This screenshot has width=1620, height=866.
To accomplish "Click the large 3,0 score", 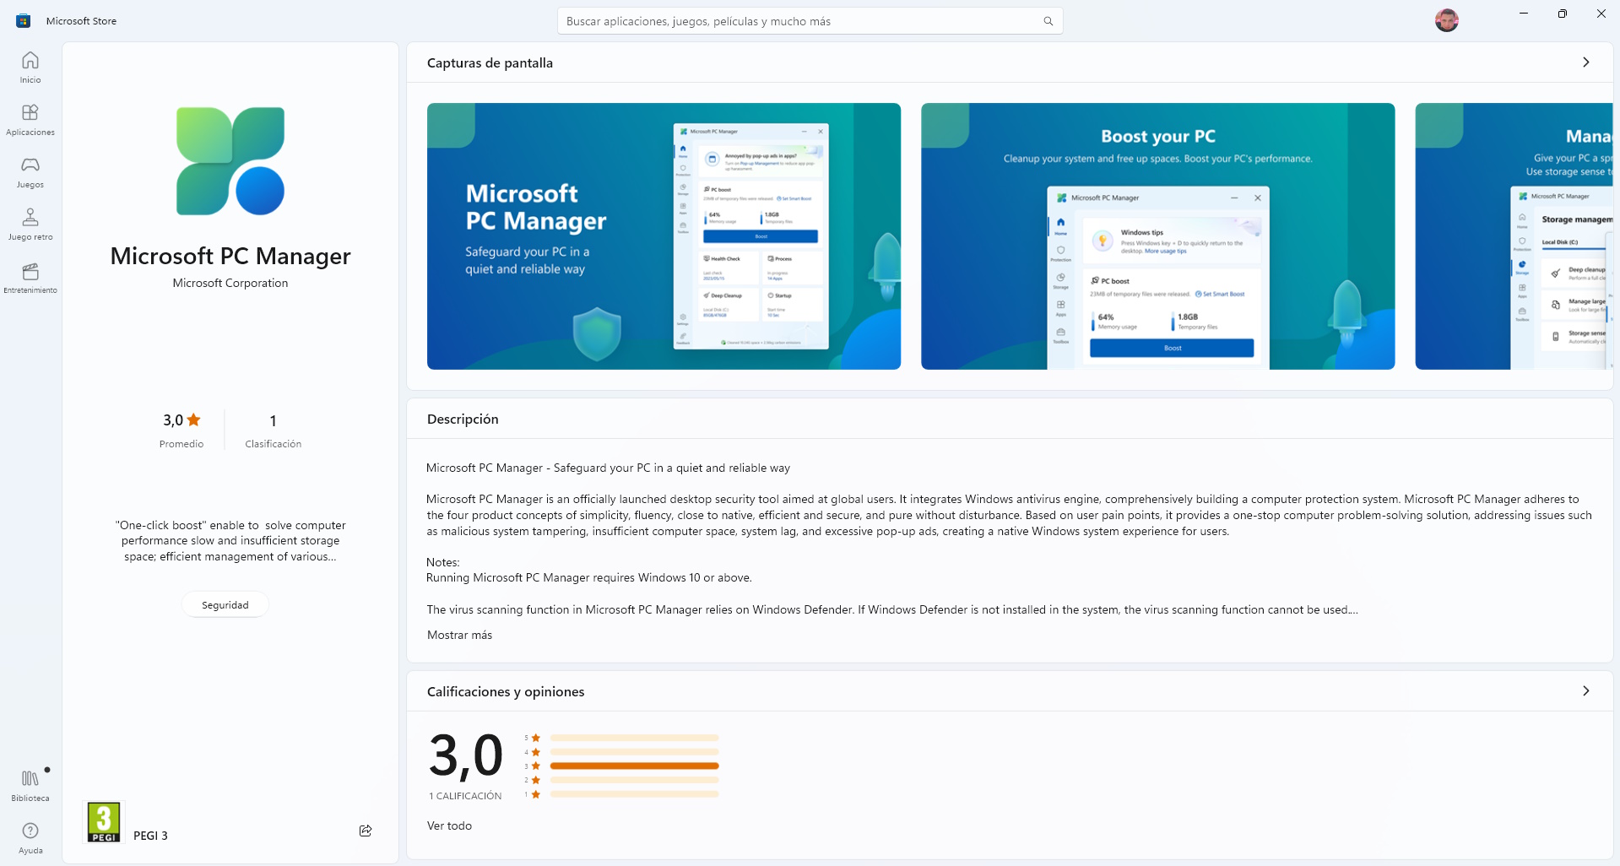I will pos(465,755).
